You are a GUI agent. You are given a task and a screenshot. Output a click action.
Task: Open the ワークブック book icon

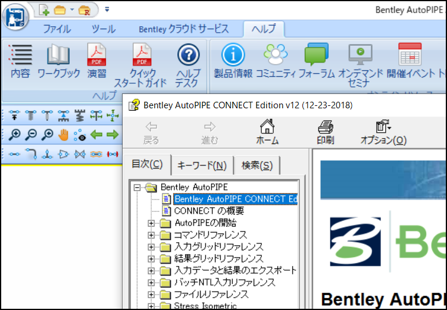(x=59, y=61)
